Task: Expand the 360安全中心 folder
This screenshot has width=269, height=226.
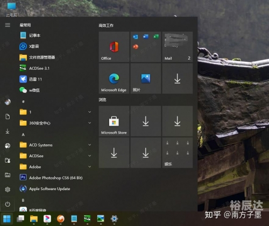Action: click(90, 123)
